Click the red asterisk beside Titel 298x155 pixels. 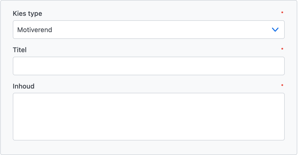tap(282, 49)
